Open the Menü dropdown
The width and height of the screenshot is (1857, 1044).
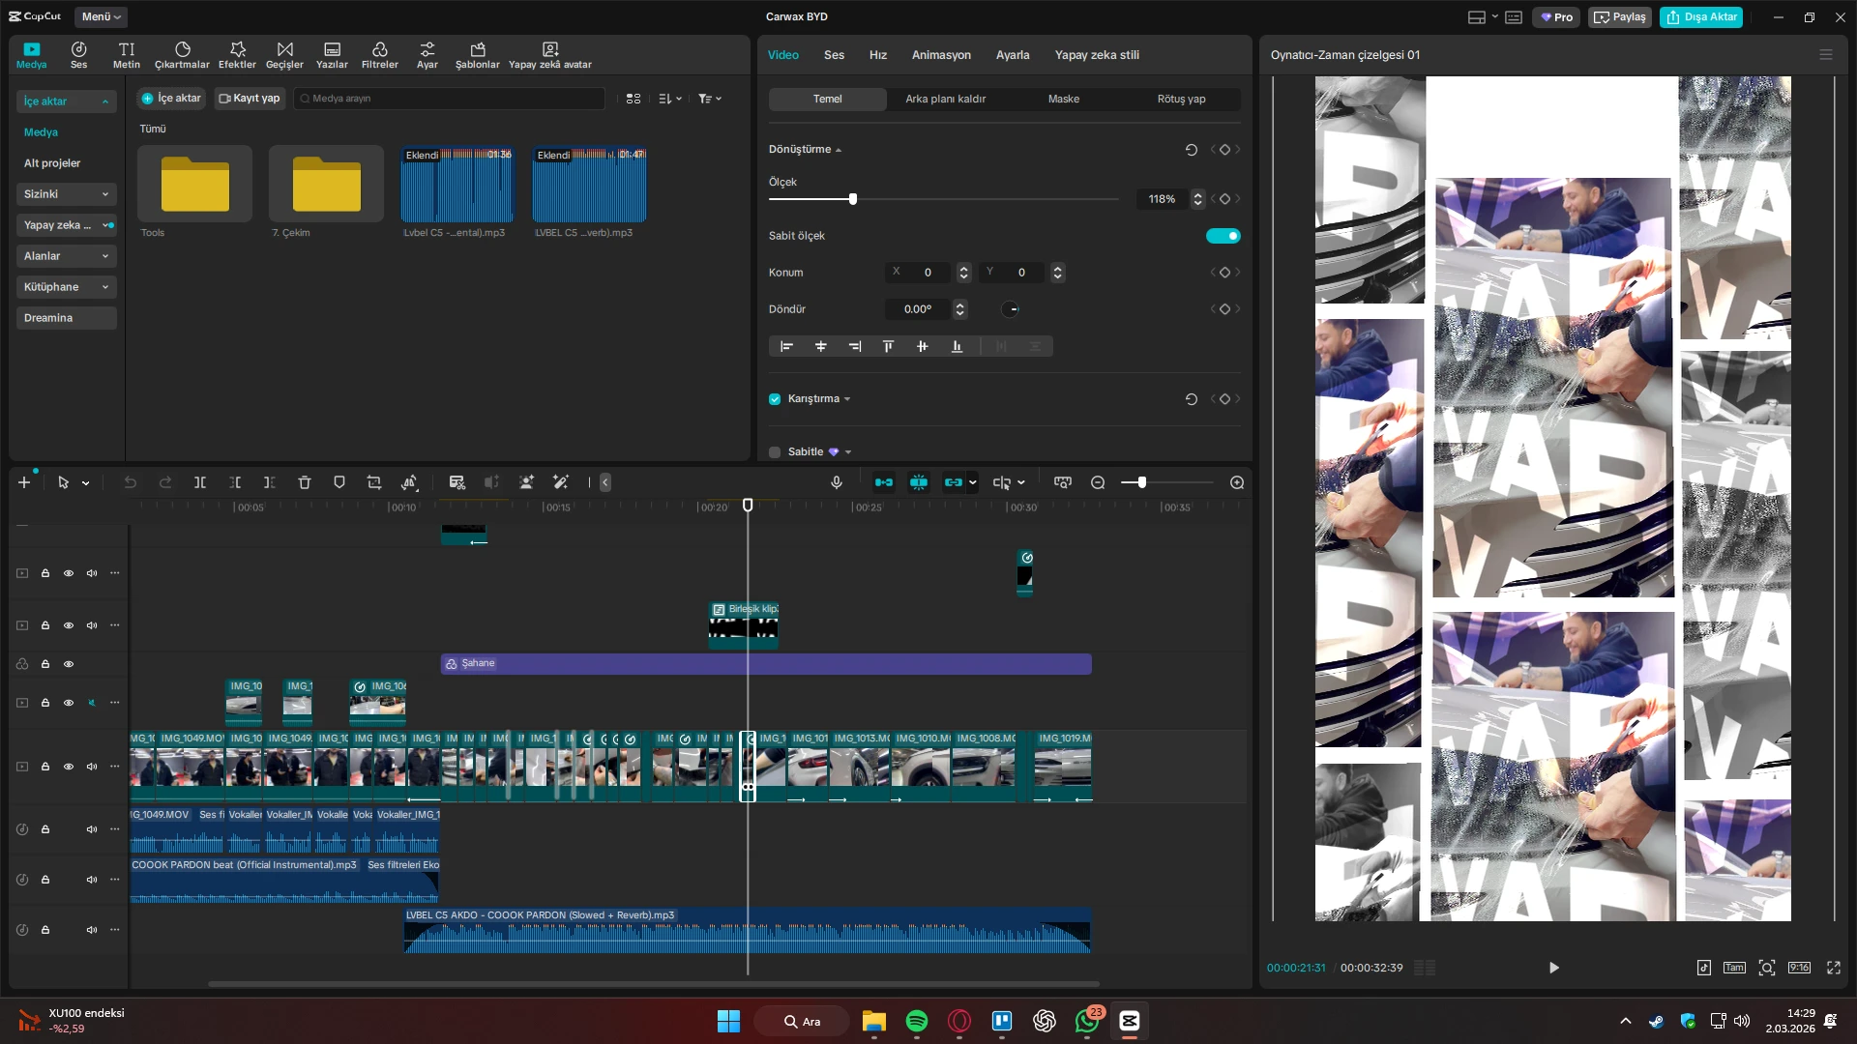click(x=101, y=16)
